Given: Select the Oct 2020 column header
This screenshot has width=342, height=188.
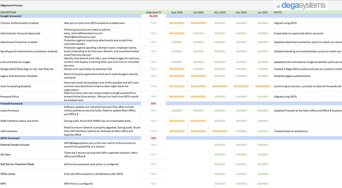Looking at the screenshot, I should tap(198, 12).
